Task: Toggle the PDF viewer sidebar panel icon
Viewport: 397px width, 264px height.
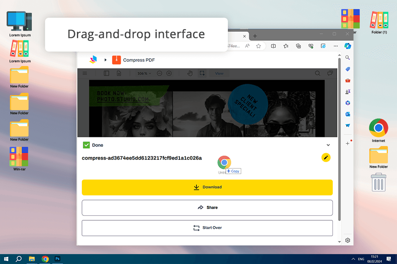Action: [106, 73]
